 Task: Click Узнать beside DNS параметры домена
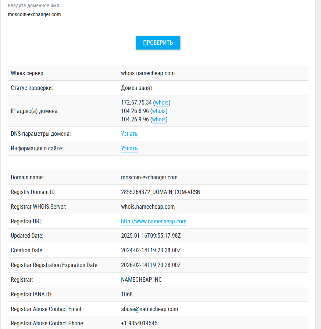(x=129, y=134)
